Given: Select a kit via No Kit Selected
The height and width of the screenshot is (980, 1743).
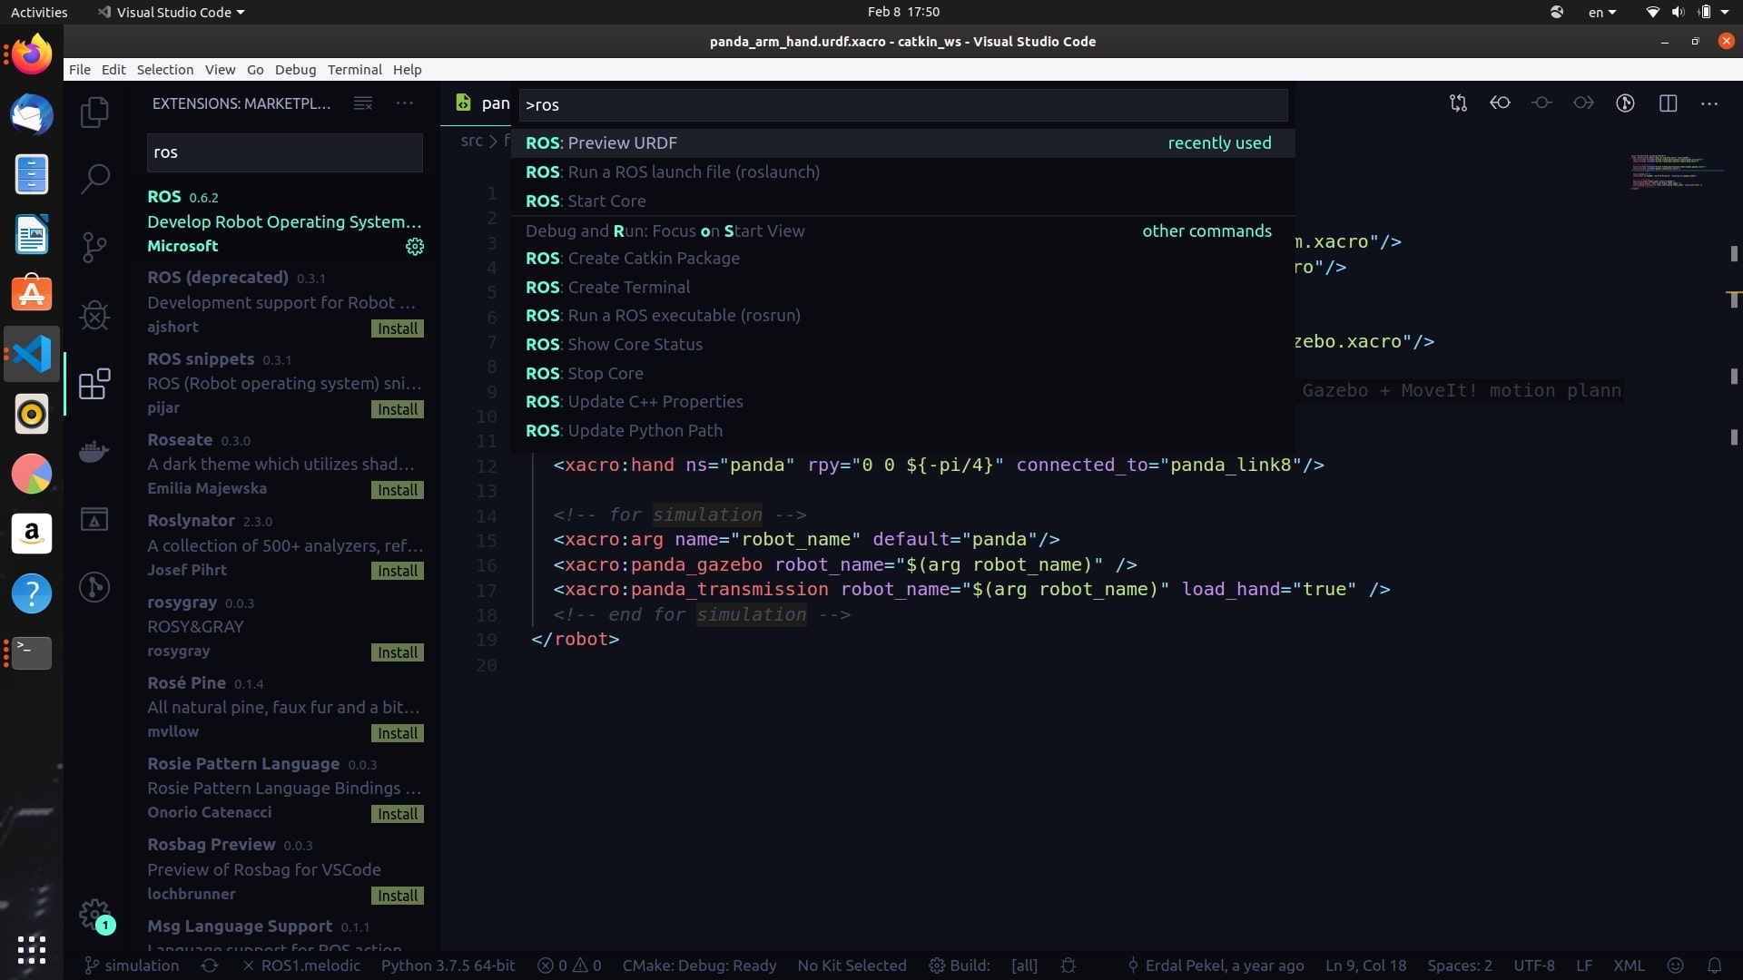Looking at the screenshot, I should click(x=852, y=965).
